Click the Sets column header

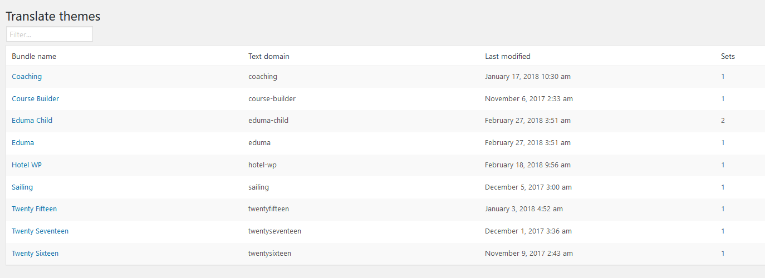tap(728, 56)
